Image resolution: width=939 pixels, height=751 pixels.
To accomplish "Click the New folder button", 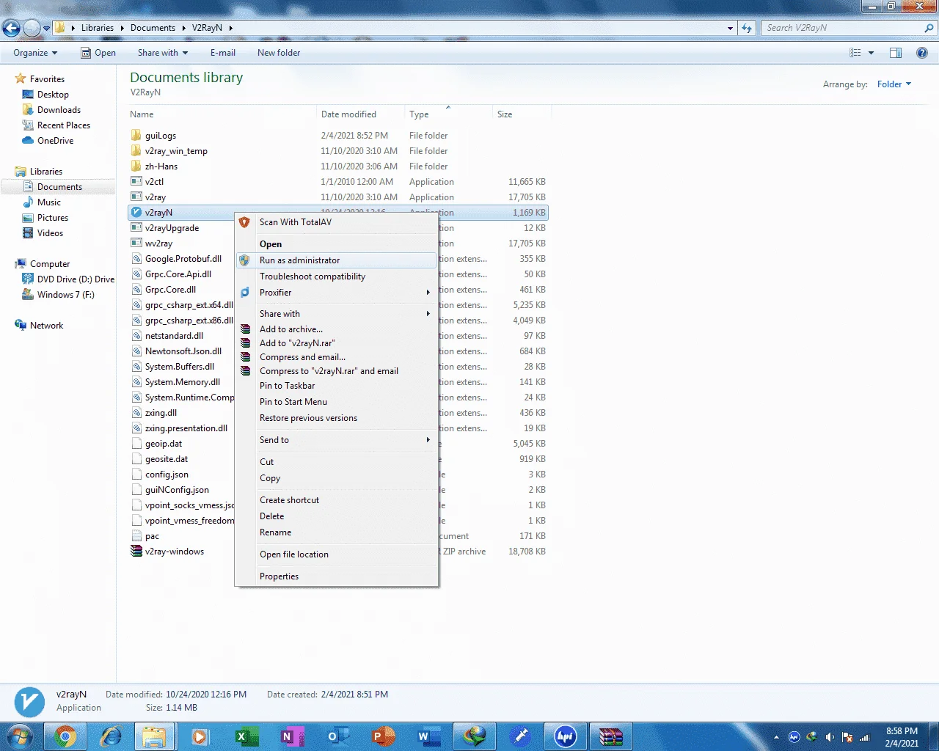I will point(279,53).
